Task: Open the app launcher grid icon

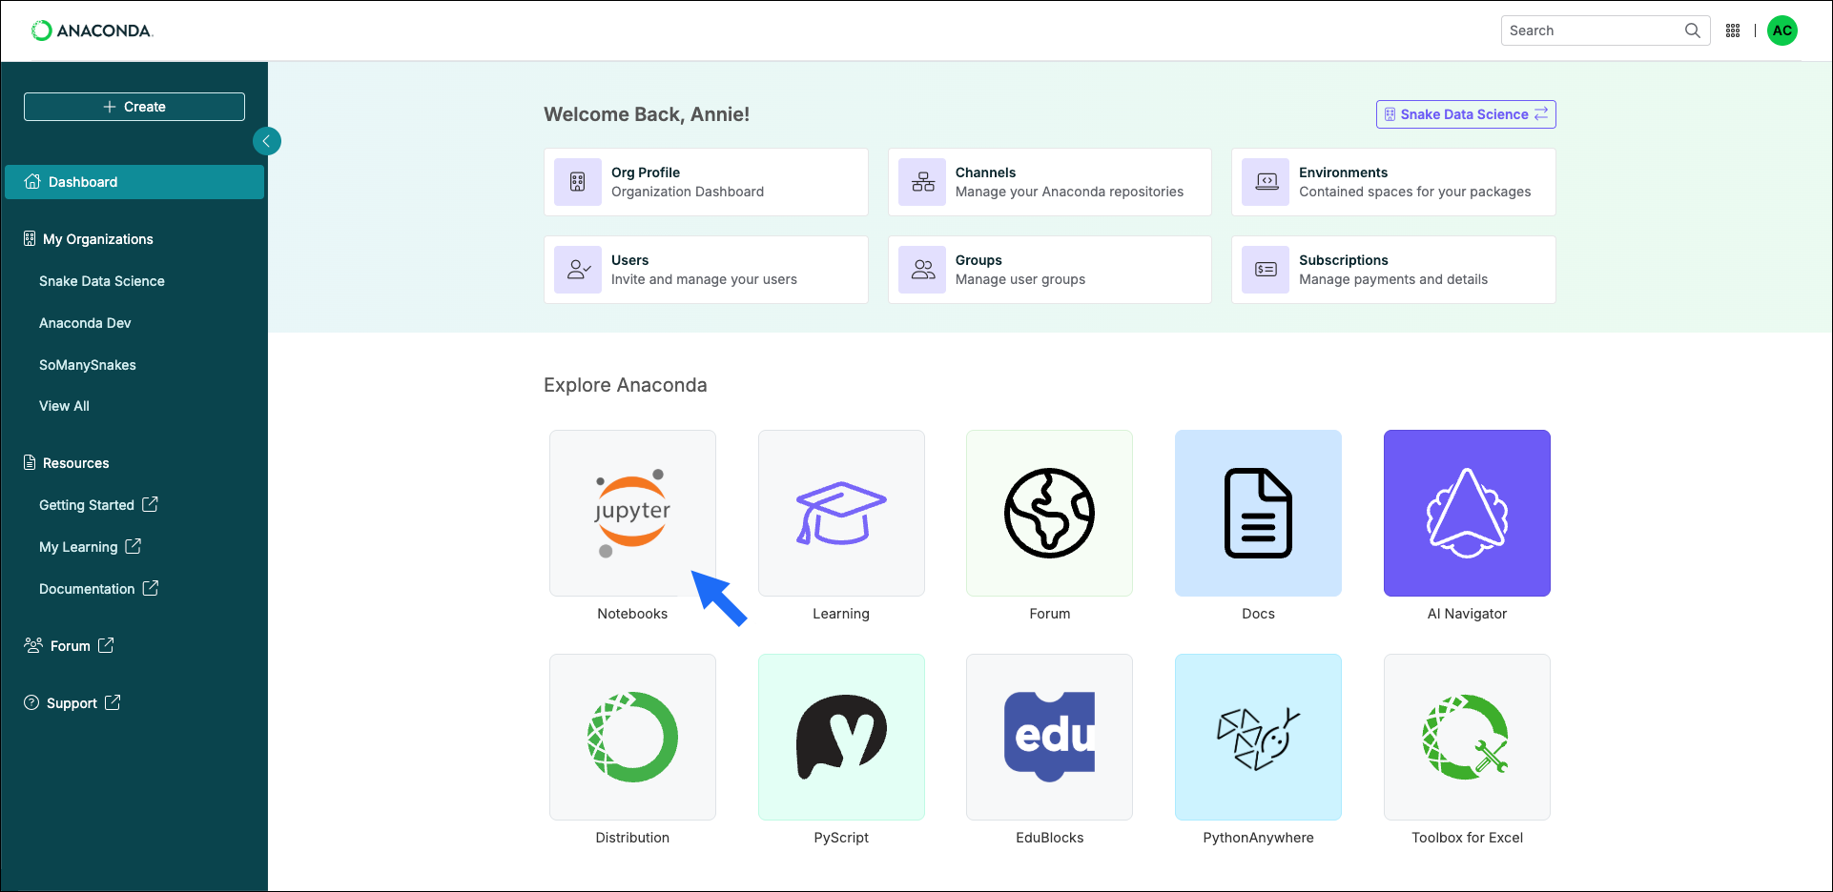Action: point(1733,30)
